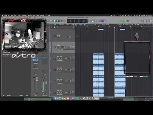This screenshot has height=115, width=153.
Task: Open the Help menu in menu bar
Action: (49, 15)
